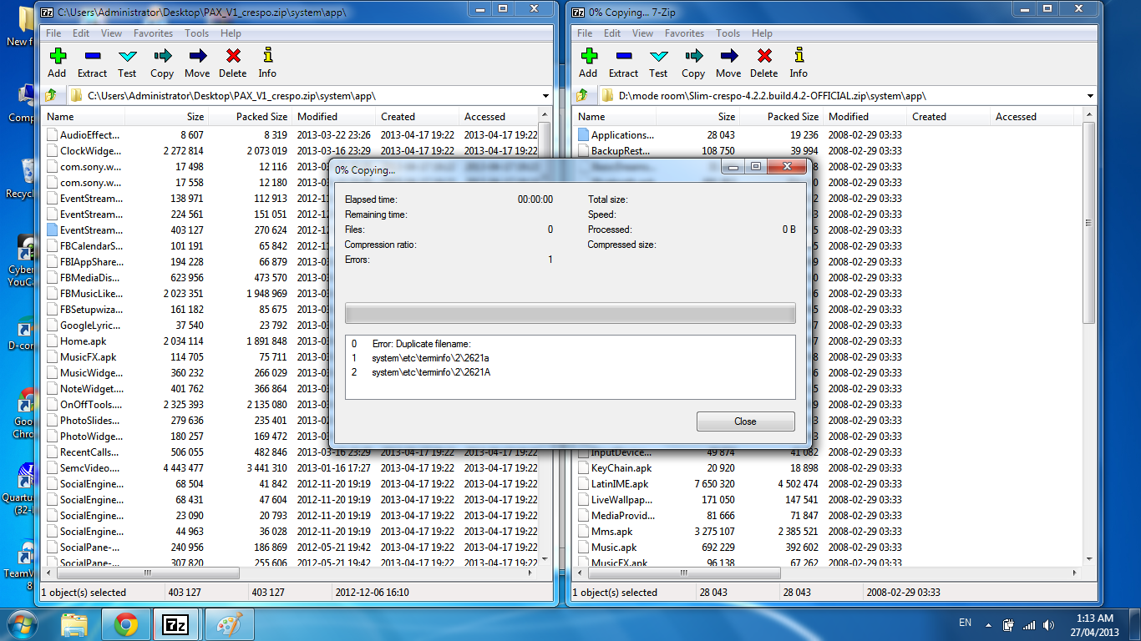The height and width of the screenshot is (641, 1141).
Task: Click Test icon in left 7-Zip window
Action: (127, 63)
